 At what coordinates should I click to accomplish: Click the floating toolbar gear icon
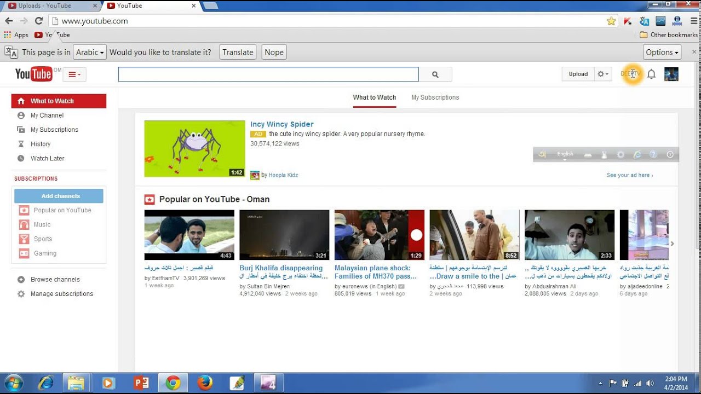click(x=620, y=155)
